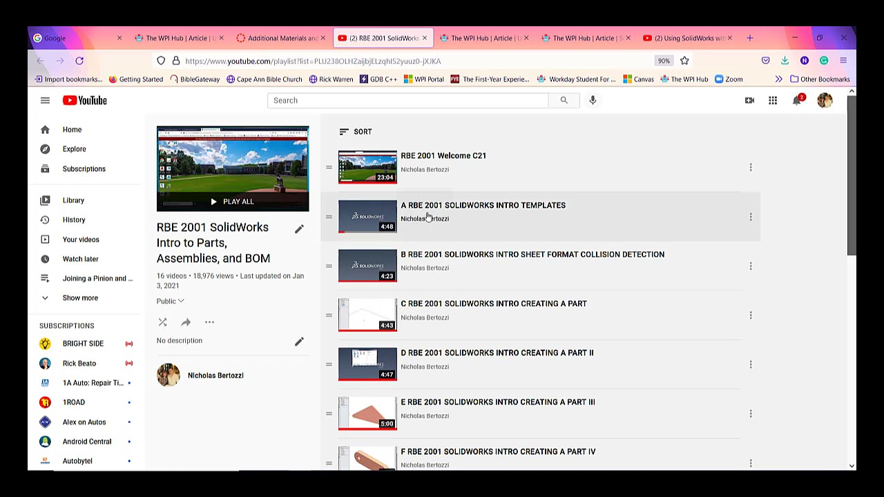
Task: Activate voice search microphone
Action: point(593,101)
